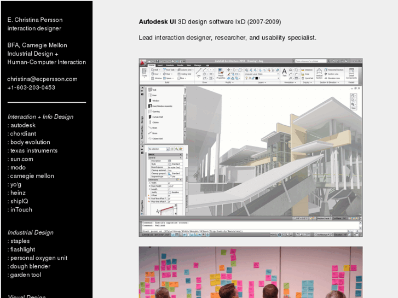Select the texas instruments link
The image size is (398, 298).
coord(34,151)
